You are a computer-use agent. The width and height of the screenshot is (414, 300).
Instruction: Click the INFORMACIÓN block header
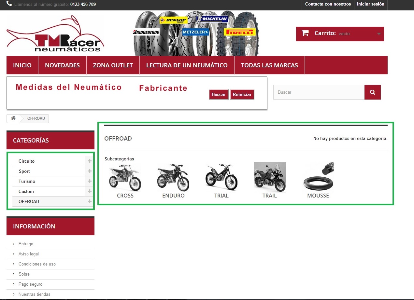click(x=50, y=226)
